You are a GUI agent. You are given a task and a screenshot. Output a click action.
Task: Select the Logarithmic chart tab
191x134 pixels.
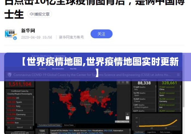pos(151,132)
